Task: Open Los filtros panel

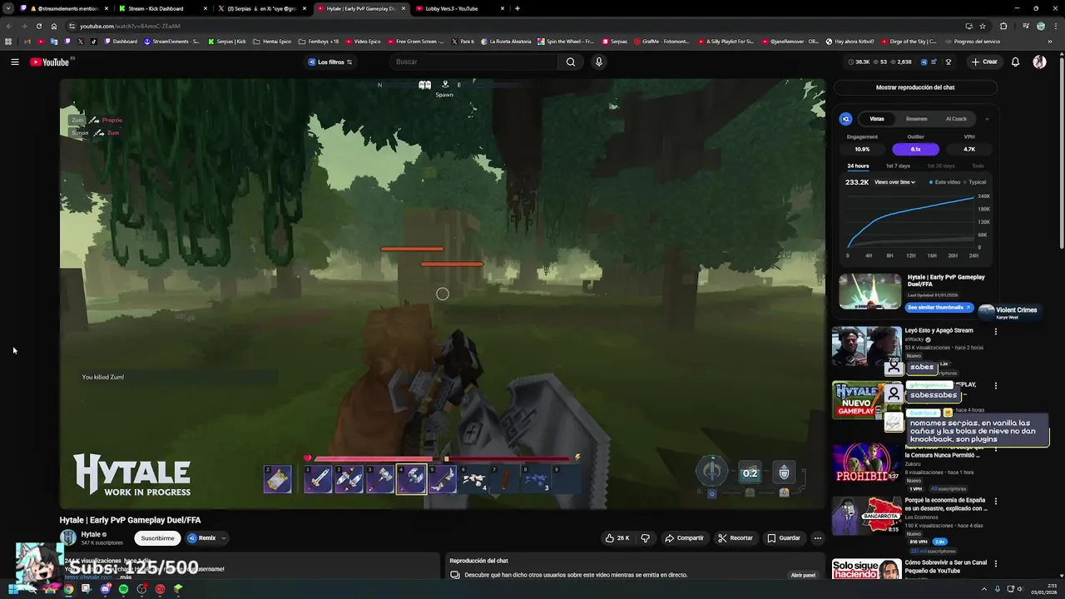Action: (330, 62)
